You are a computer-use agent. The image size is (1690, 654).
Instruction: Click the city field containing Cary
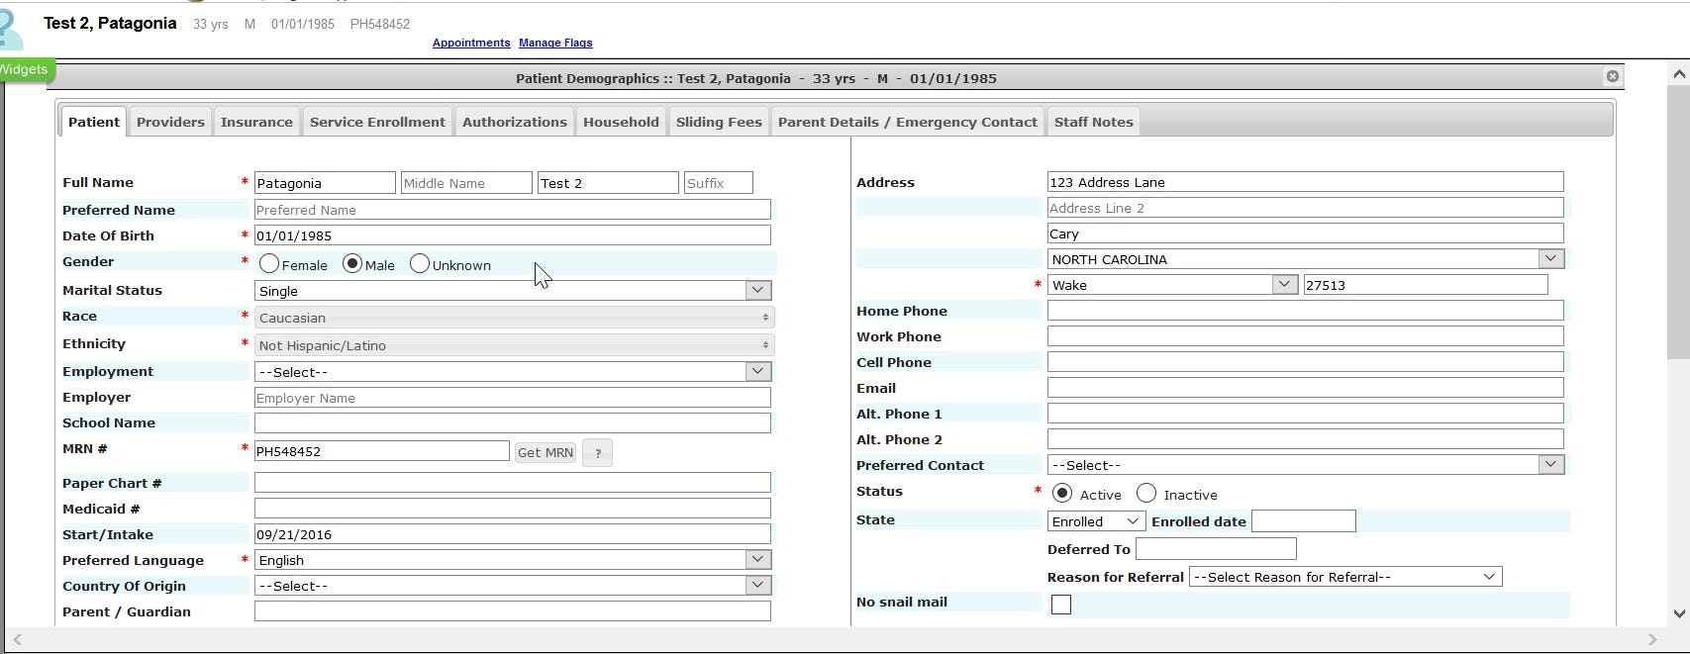pos(1306,234)
